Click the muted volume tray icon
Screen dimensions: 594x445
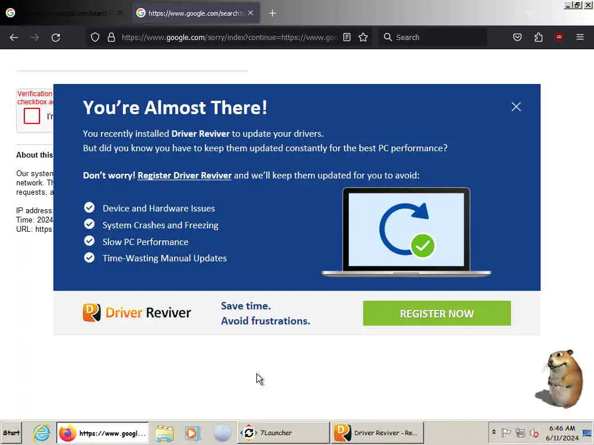tap(534, 432)
